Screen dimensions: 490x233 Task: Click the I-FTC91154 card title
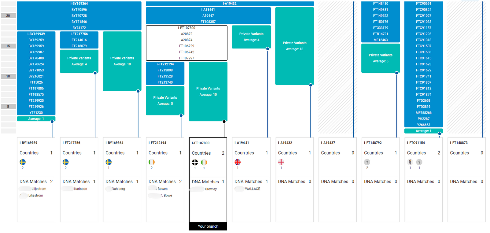tap(416, 143)
